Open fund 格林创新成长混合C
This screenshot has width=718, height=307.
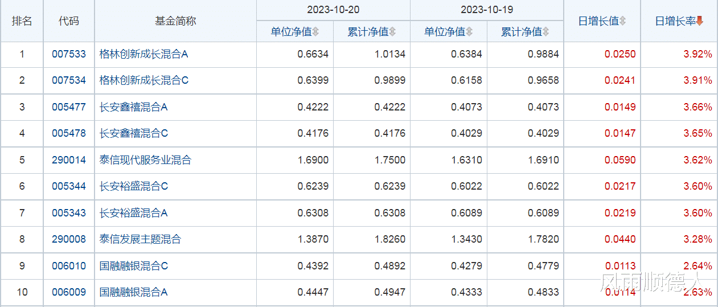coord(143,80)
